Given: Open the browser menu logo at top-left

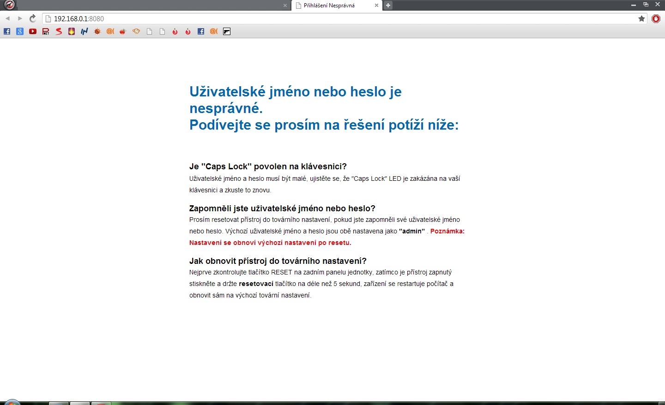Looking at the screenshot, I should pyautogui.click(x=9, y=5).
